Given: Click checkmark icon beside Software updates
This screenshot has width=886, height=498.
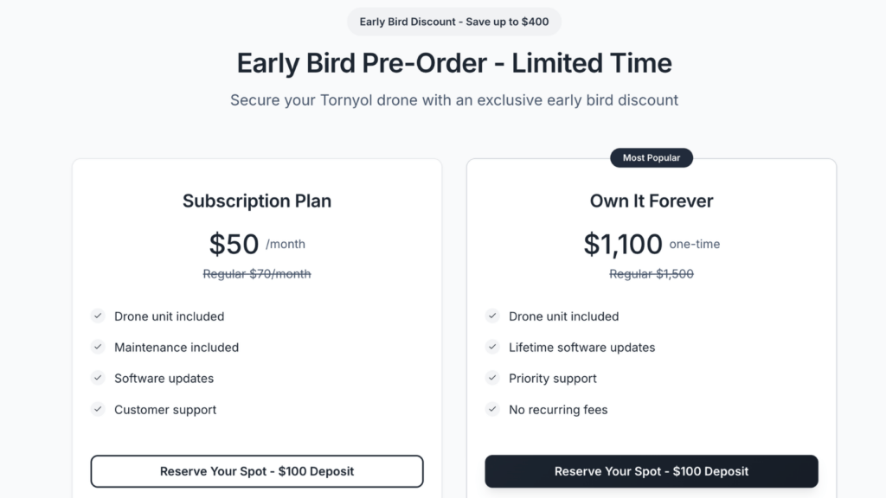Looking at the screenshot, I should coord(98,378).
